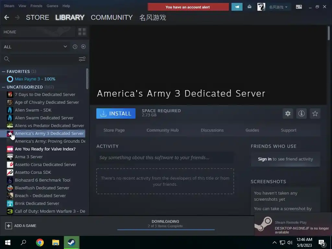Click the activity comment input field
Screen dimensions: 332x249
click(x=165, y=158)
